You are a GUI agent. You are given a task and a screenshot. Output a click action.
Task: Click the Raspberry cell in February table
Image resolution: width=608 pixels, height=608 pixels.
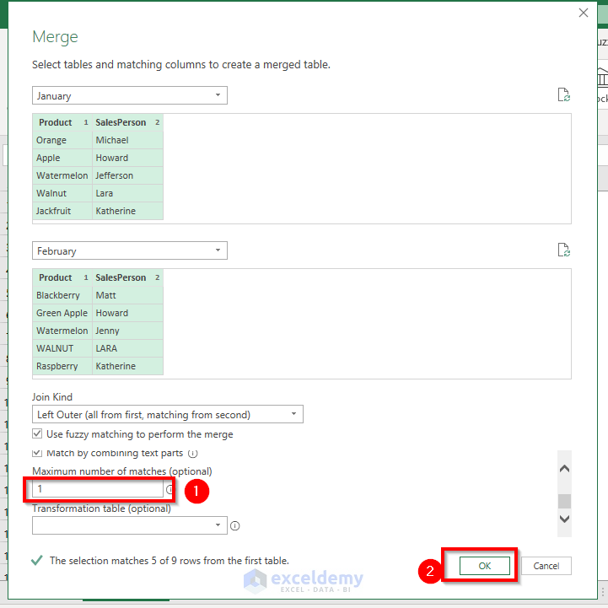point(62,366)
